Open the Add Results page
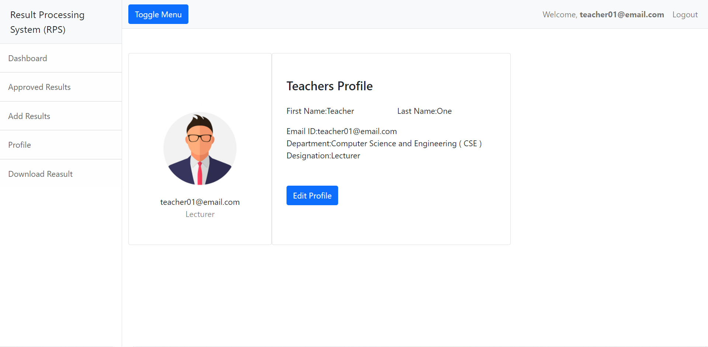The height and width of the screenshot is (347, 708). pos(29,116)
